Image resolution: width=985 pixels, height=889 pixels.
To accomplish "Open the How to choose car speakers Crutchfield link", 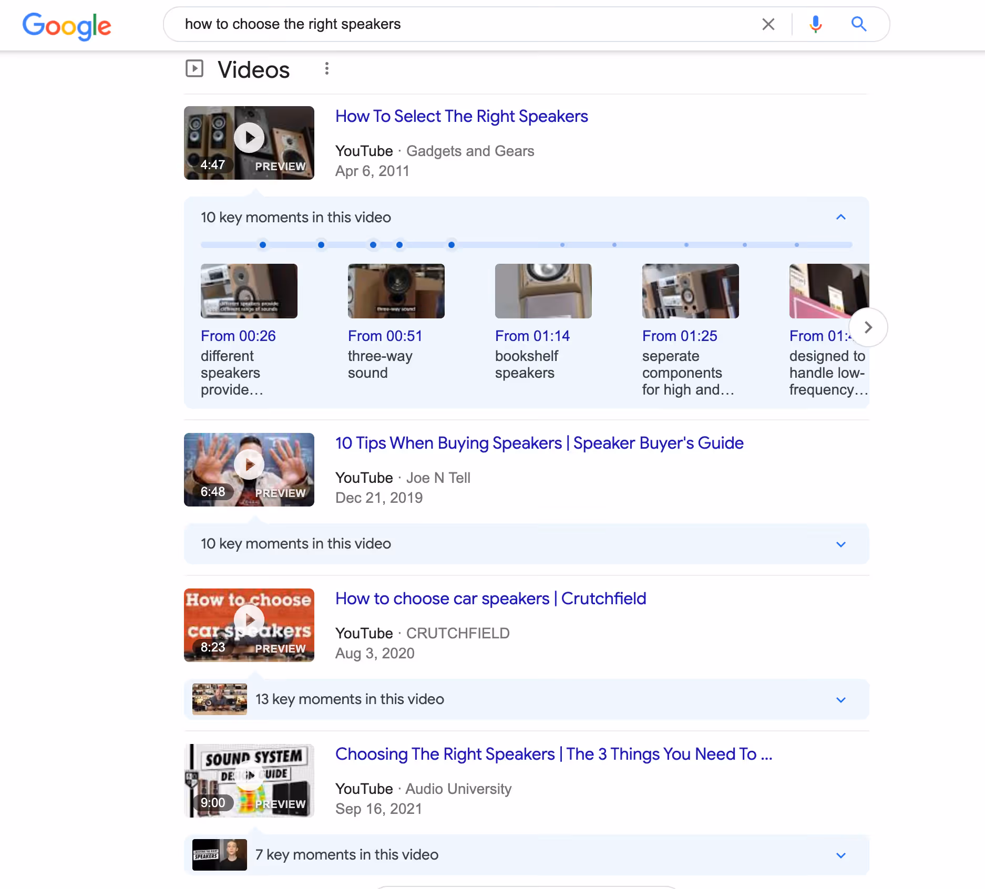I will coord(491,598).
